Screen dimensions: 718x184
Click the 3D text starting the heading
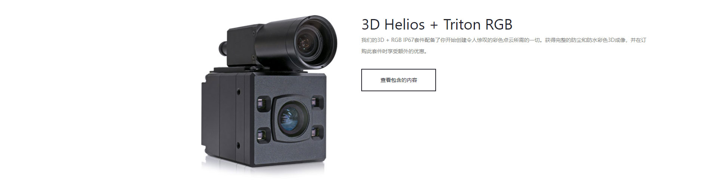[x=371, y=25]
